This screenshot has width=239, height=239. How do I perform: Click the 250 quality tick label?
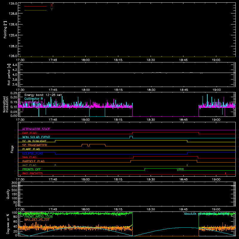point(14,186)
